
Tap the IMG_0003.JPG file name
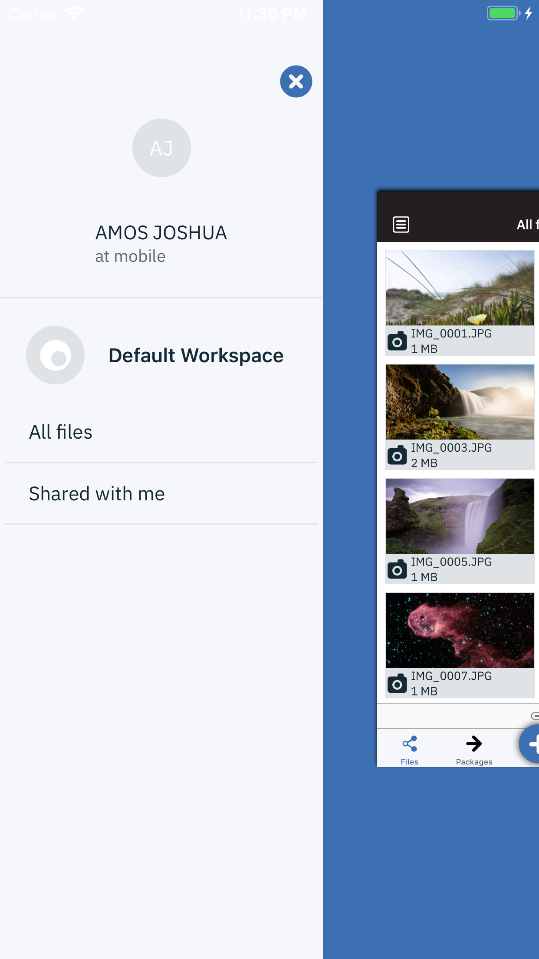[x=451, y=448]
